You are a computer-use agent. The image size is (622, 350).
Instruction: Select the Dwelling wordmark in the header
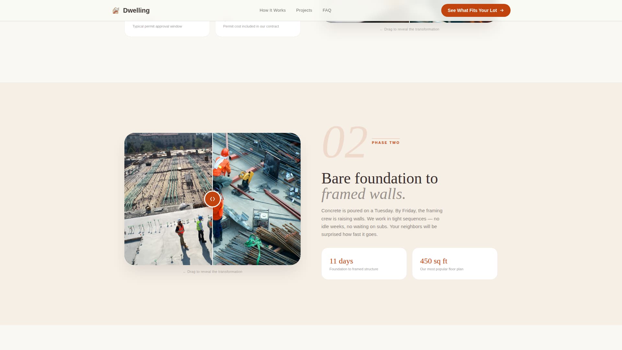pos(136,10)
